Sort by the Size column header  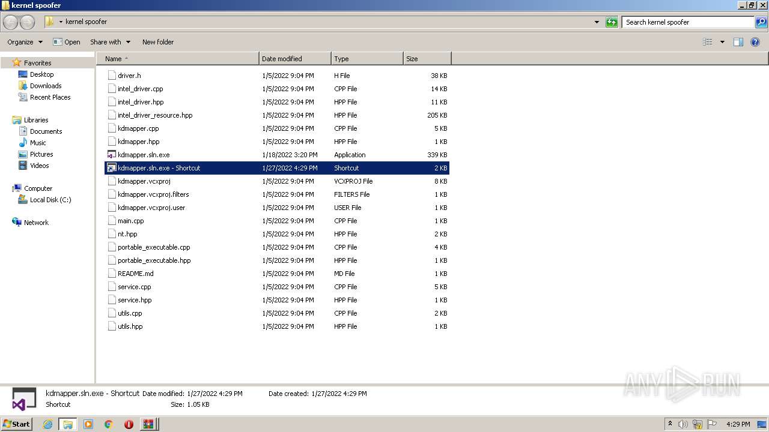[427, 59]
